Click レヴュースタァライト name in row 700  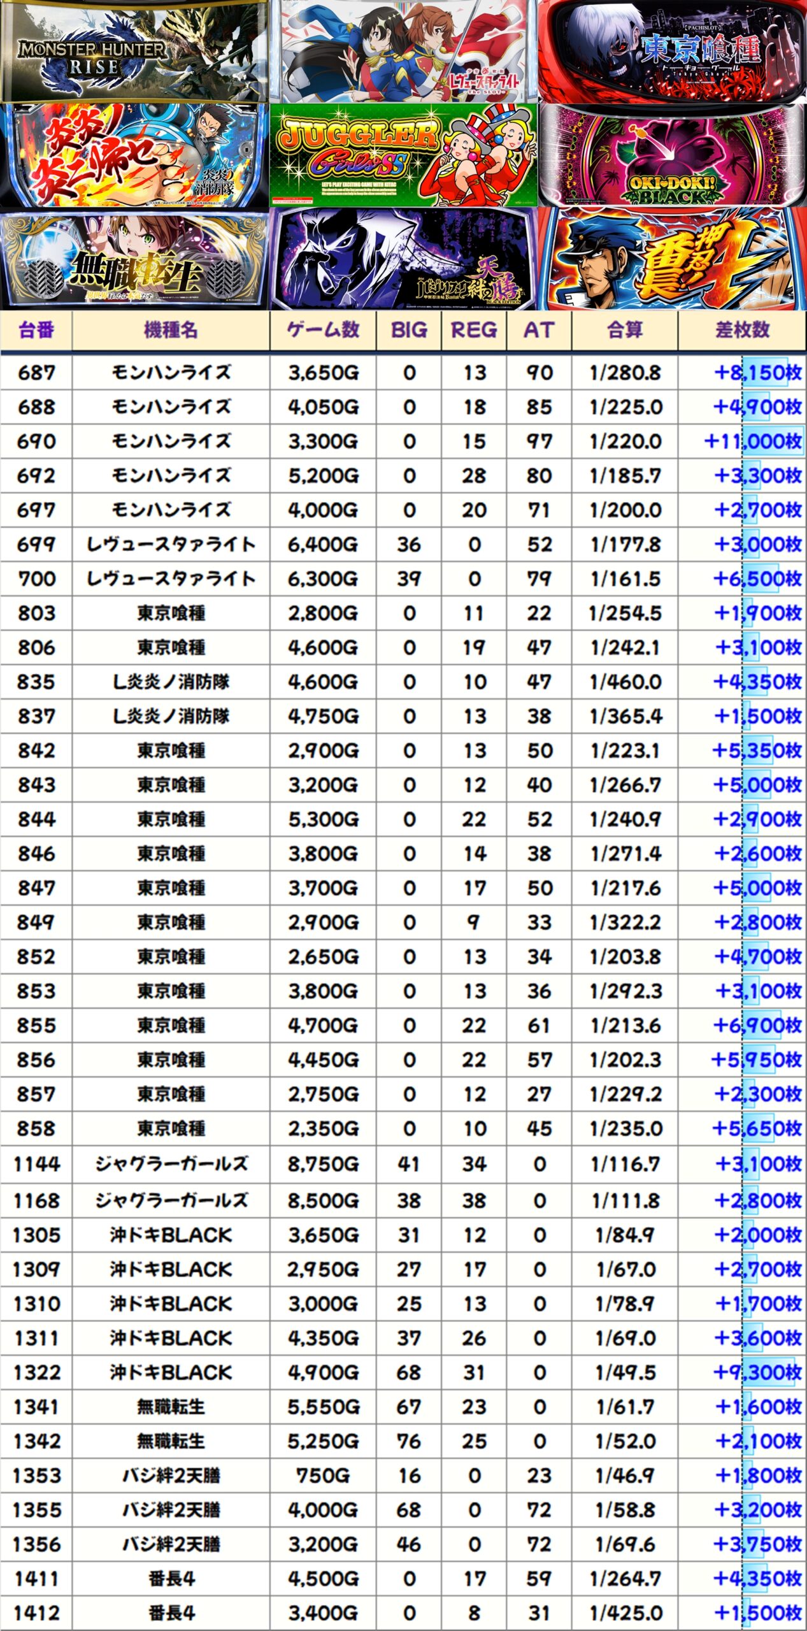[x=171, y=579]
